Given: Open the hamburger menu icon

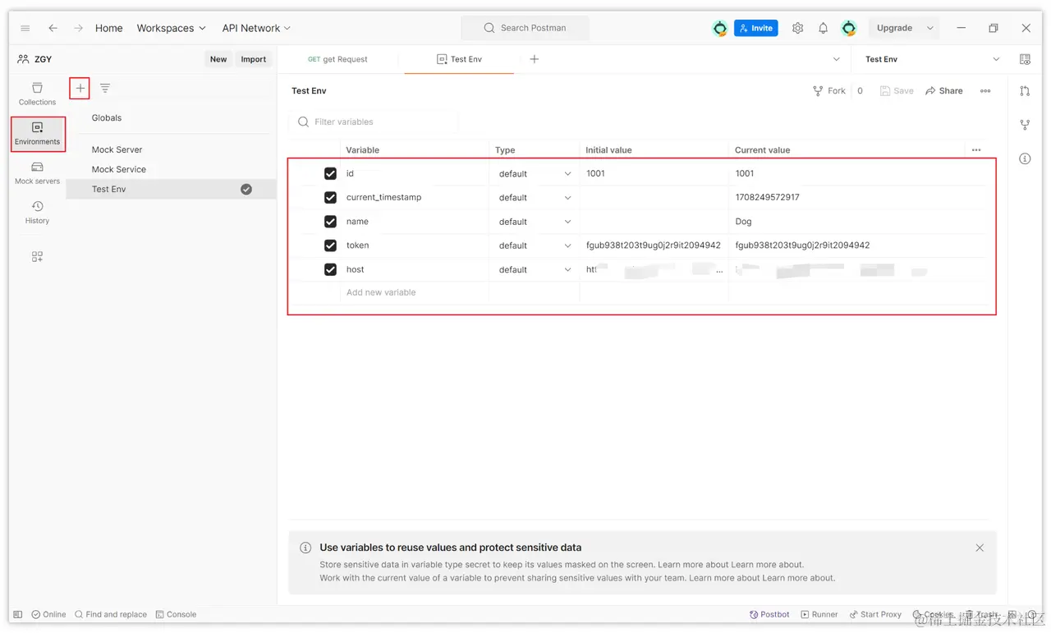Looking at the screenshot, I should [25, 28].
